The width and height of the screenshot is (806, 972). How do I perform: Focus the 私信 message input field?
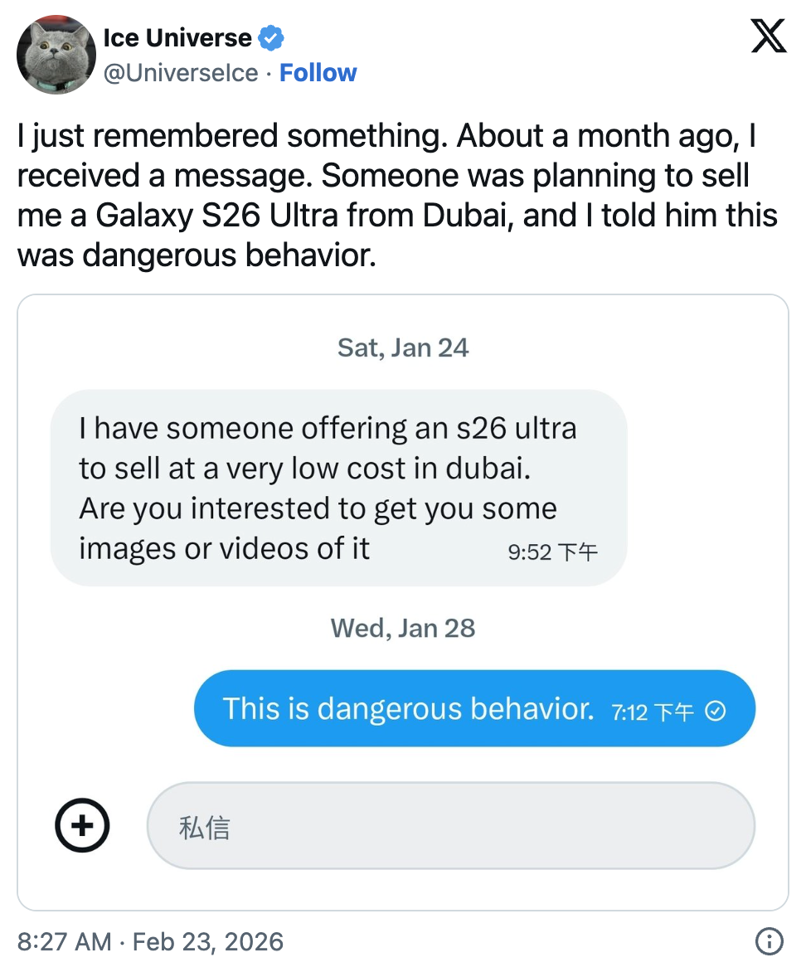[x=450, y=826]
